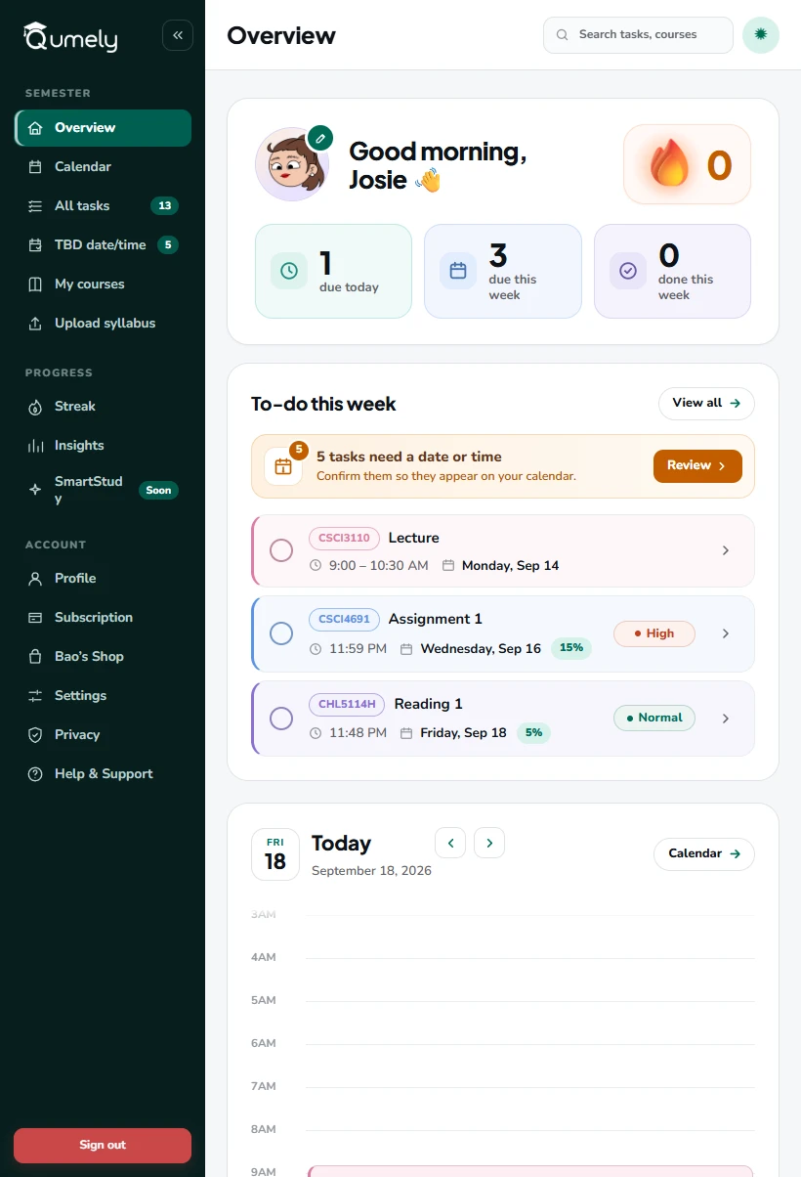Image resolution: width=801 pixels, height=1177 pixels.
Task: Click the Qumely logo
Action: click(70, 36)
